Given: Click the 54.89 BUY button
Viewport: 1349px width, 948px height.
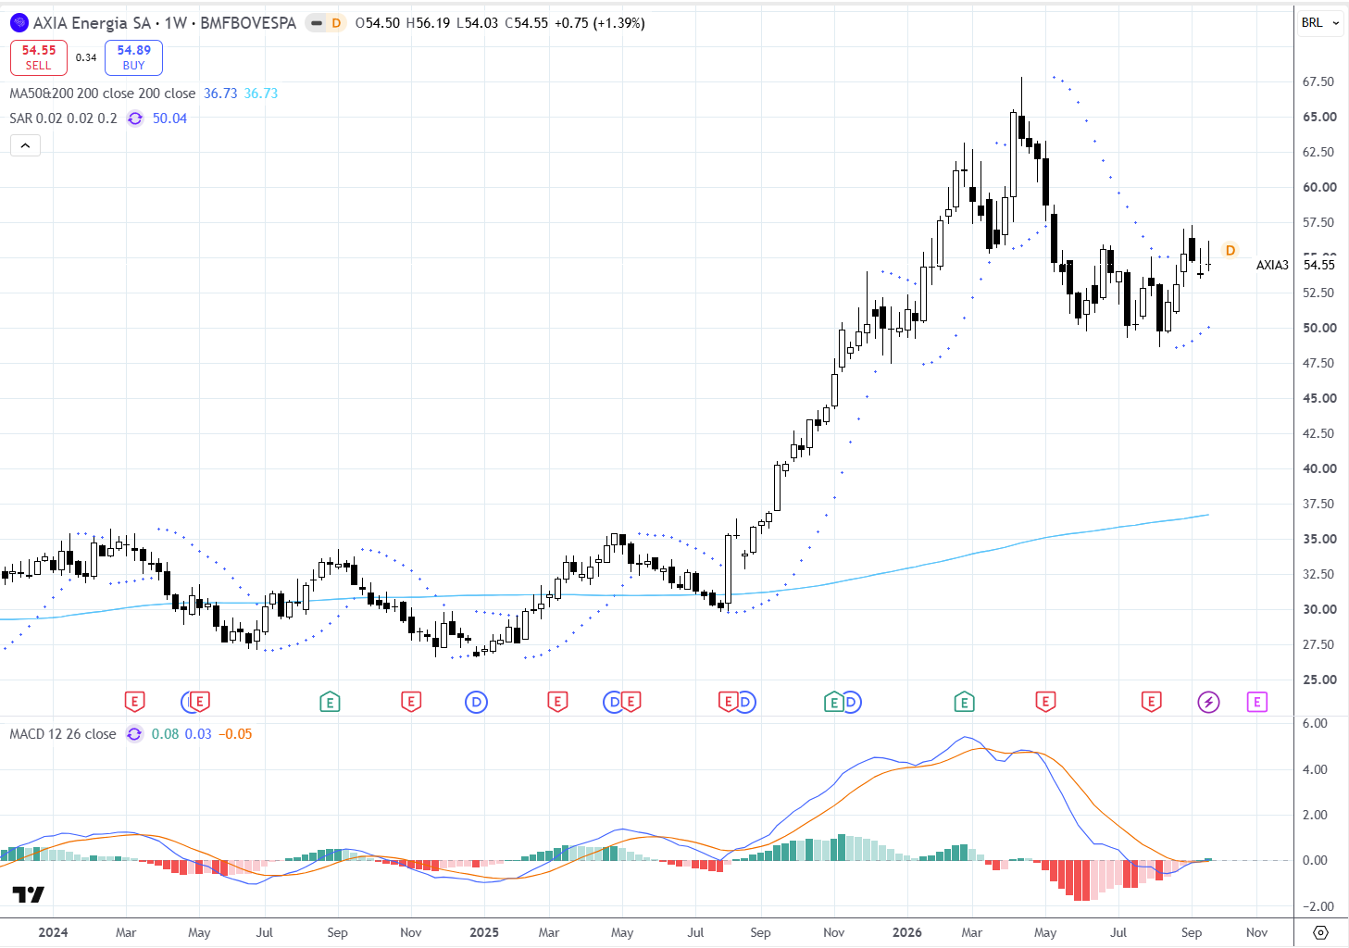Looking at the screenshot, I should tap(133, 57).
